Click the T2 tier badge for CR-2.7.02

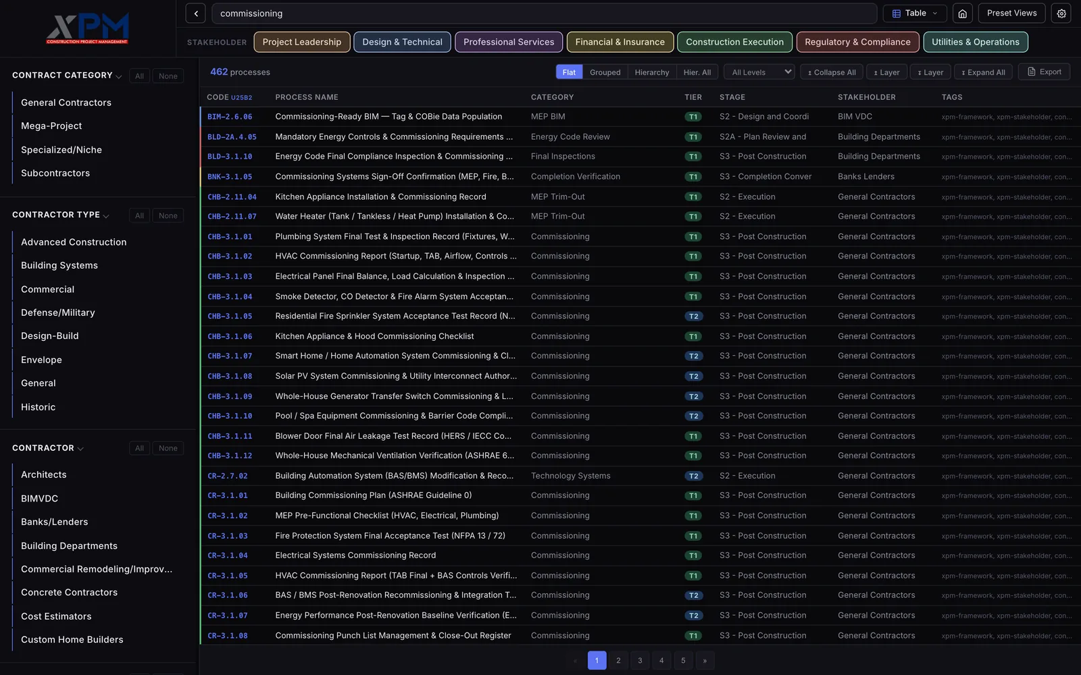pos(693,476)
